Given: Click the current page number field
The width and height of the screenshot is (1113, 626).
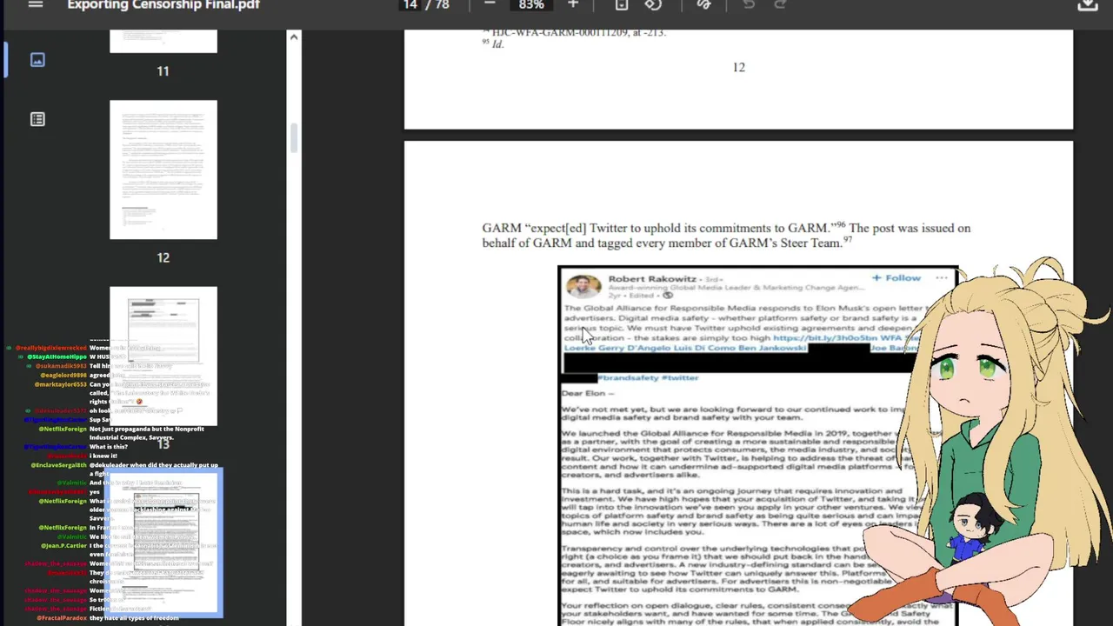Looking at the screenshot, I should pos(410,4).
